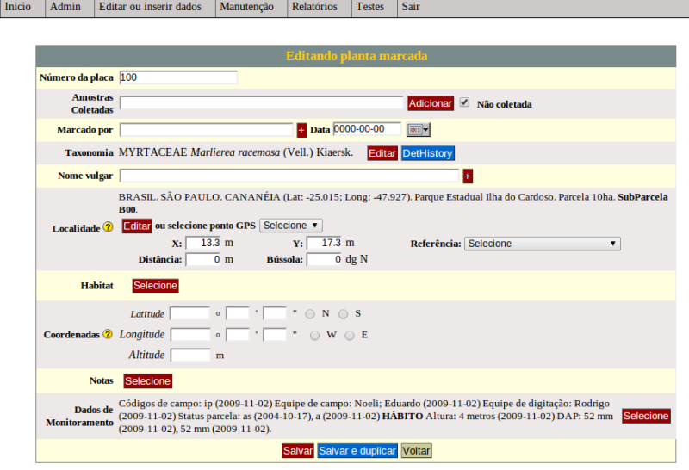
Task: Open the Editar ou inserir dados menu
Action: [x=150, y=7]
